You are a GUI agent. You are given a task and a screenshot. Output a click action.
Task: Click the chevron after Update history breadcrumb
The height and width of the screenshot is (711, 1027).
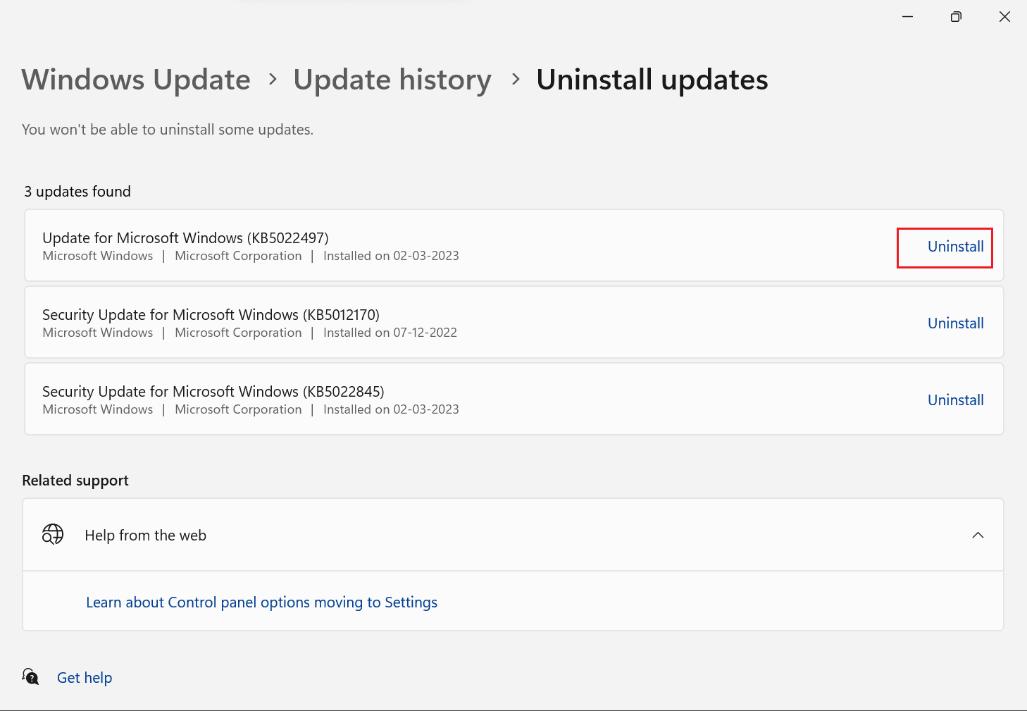pyautogui.click(x=516, y=80)
